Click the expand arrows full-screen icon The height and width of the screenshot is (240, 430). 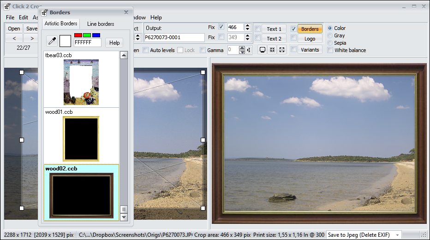point(281,50)
